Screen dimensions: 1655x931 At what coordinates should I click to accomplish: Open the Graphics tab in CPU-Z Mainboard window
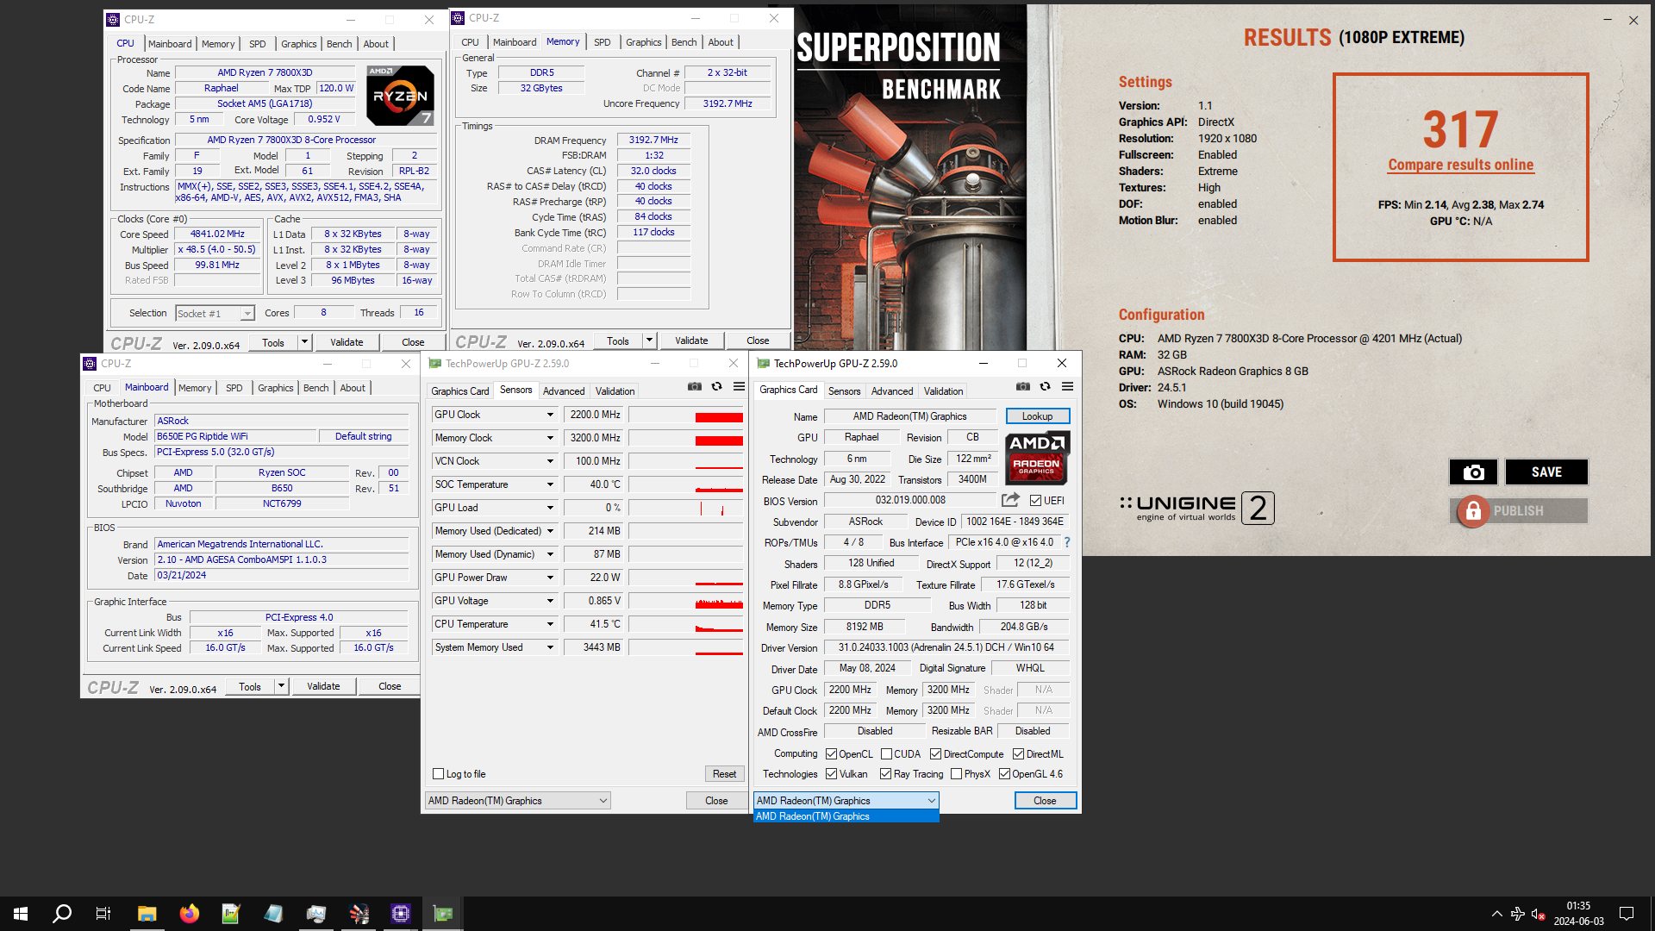[x=275, y=388]
